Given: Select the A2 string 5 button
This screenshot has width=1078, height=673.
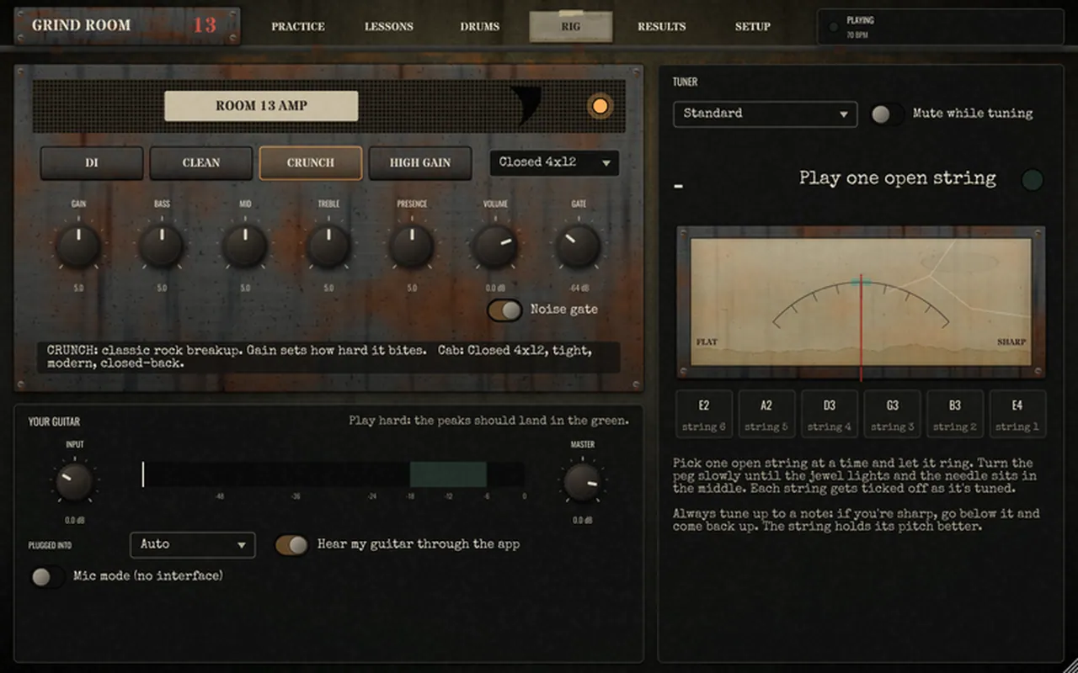Looking at the screenshot, I should 766,415.
